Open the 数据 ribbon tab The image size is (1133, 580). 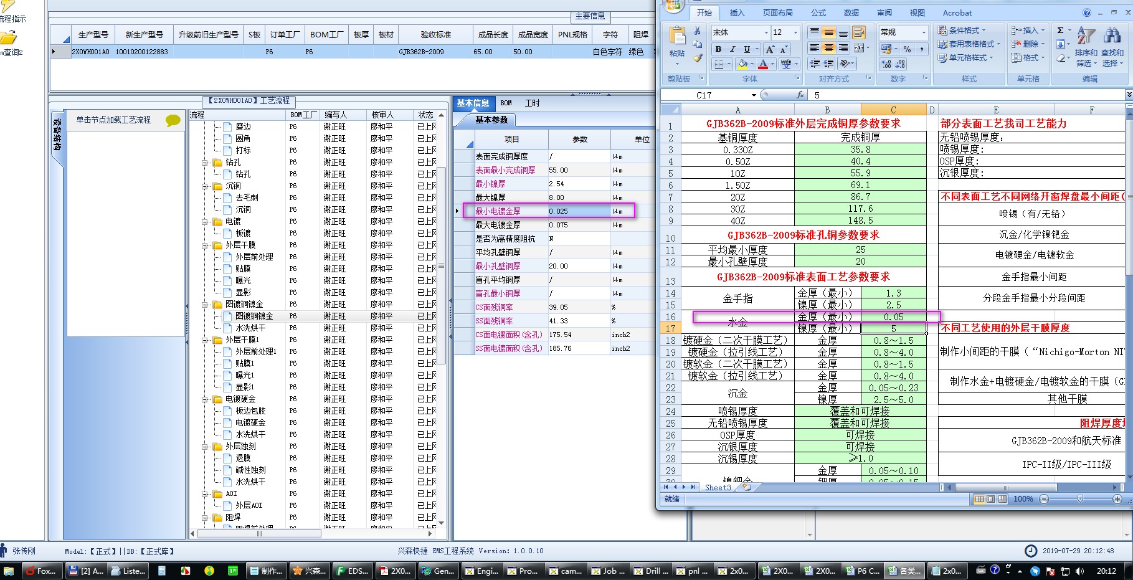(851, 12)
